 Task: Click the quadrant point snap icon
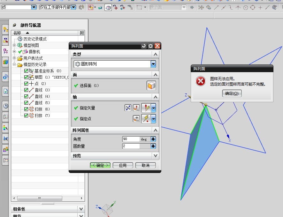tap(253, 7)
